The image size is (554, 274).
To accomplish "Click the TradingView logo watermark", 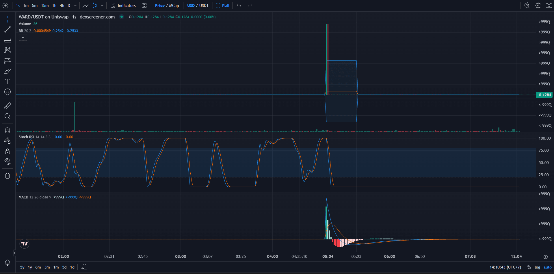I will click(x=24, y=243).
